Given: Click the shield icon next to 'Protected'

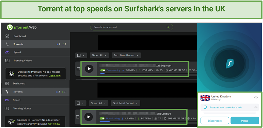Looking at the screenshot, I should pyautogui.click(x=205, y=107).
